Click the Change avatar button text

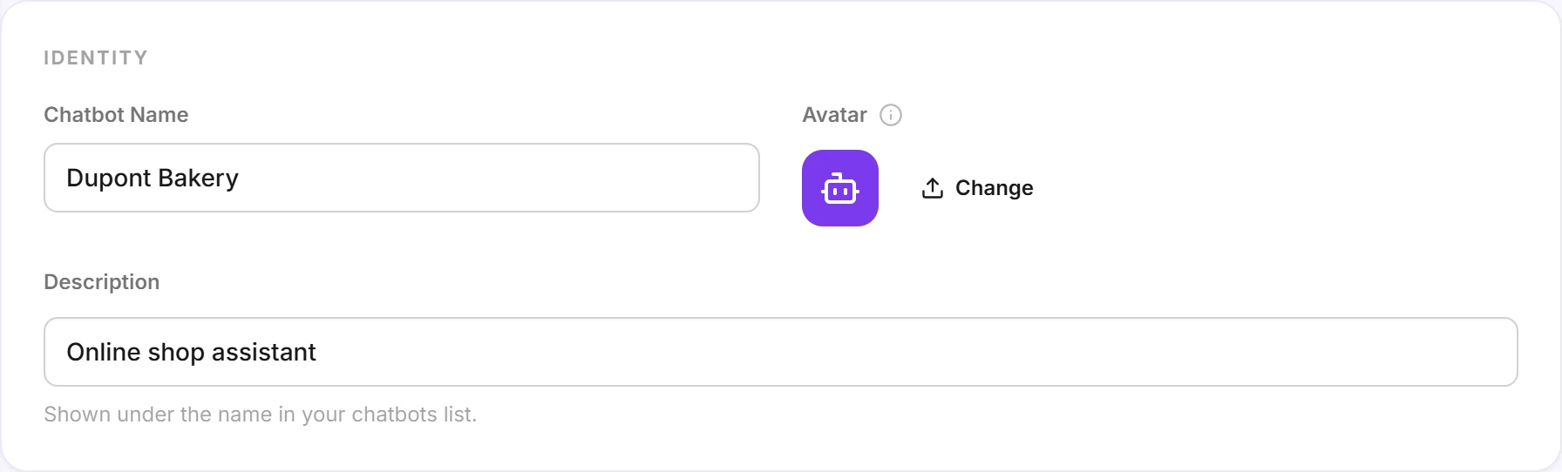tap(995, 188)
